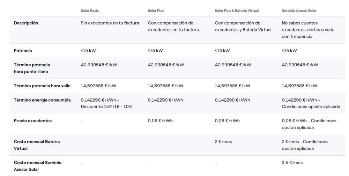The image size is (349, 176).
Task: Click the 2,5 €/mes price cell
Action: pyautogui.click(x=292, y=163)
